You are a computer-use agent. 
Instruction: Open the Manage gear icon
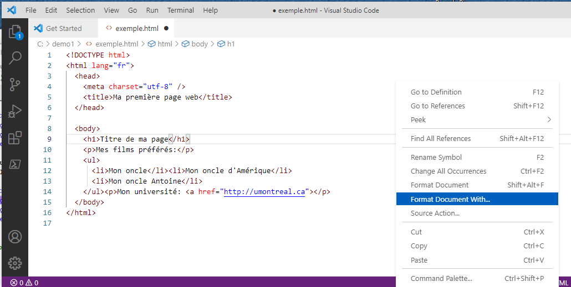[15, 263]
